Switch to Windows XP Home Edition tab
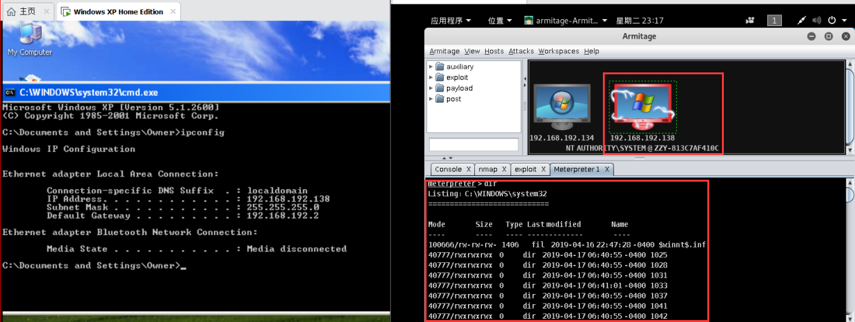Viewport: 855px width, 322px height. 118,12
